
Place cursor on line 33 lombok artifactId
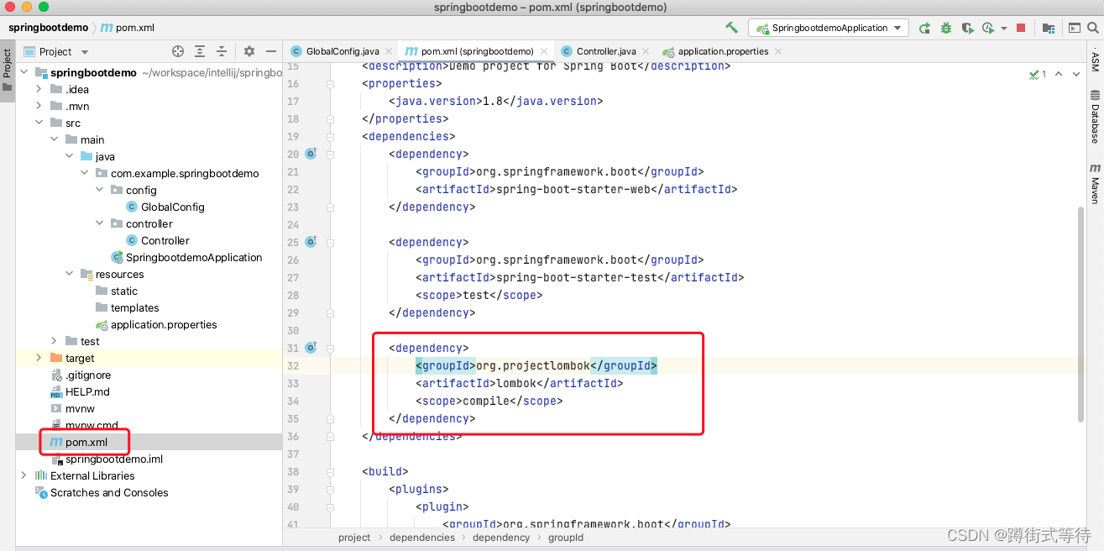tap(520, 383)
